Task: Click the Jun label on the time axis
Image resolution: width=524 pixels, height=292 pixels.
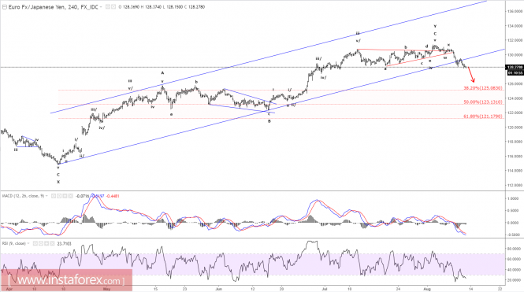Action: point(218,289)
